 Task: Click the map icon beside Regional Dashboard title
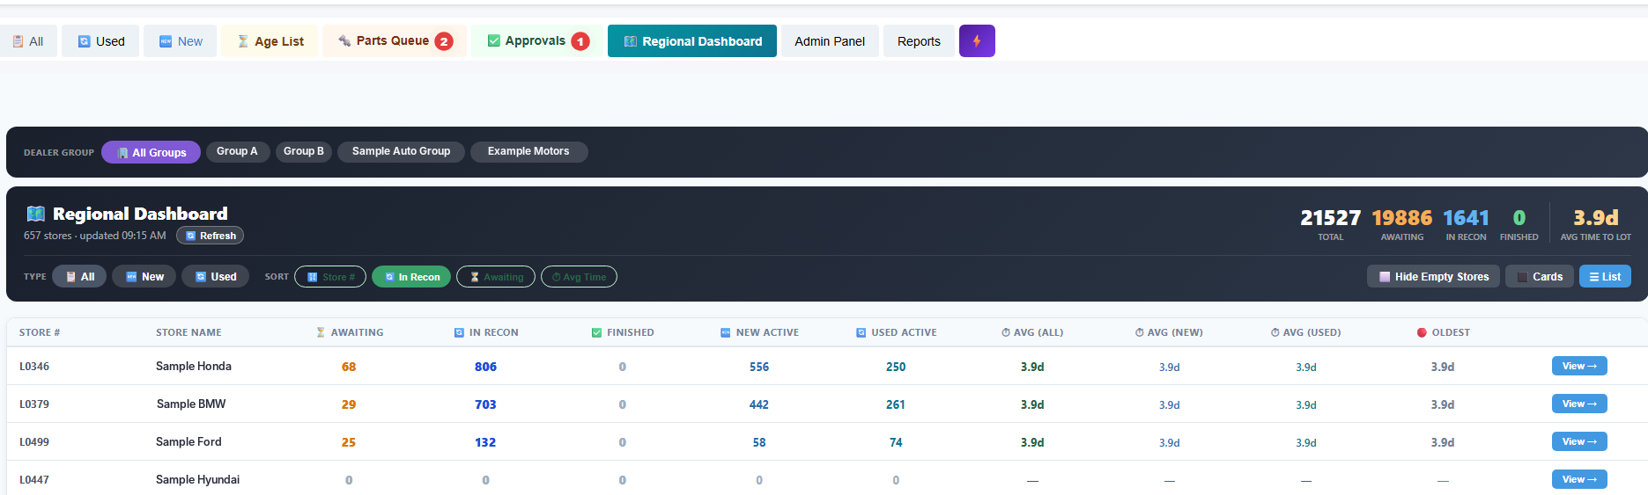(35, 214)
